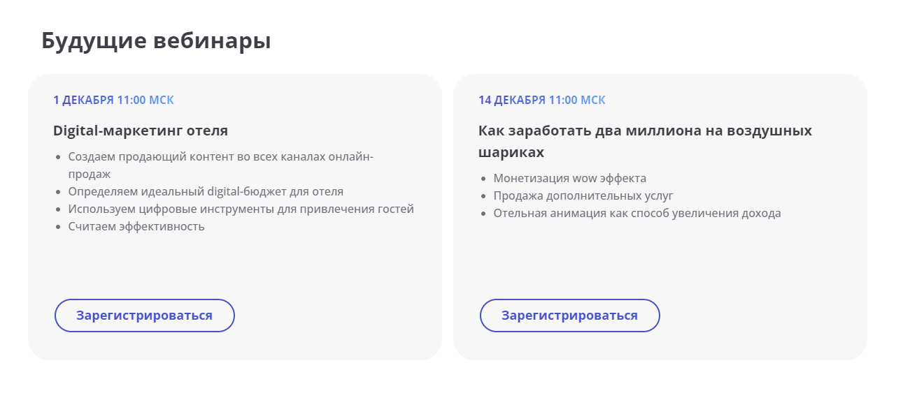Click the "1 ДЕКАБРЯ" date label
This screenshot has height=400, width=903.
coord(83,100)
